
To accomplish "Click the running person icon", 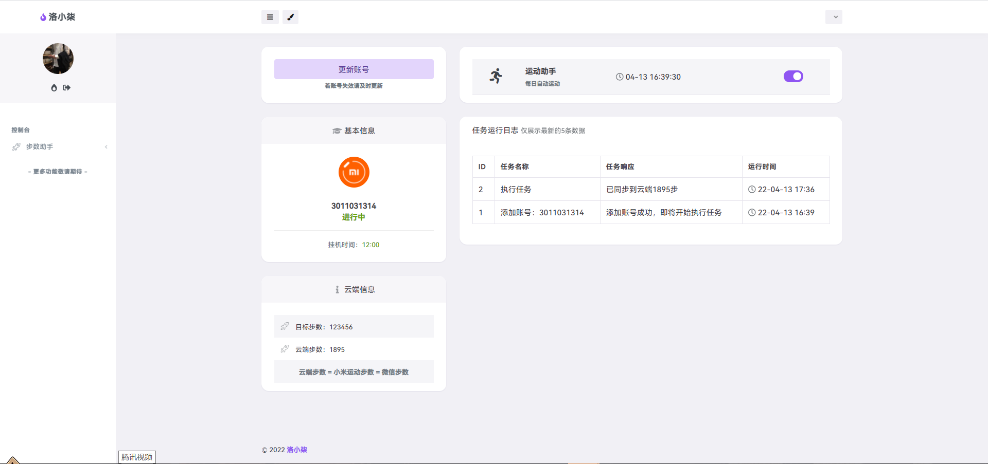I will pyautogui.click(x=496, y=76).
